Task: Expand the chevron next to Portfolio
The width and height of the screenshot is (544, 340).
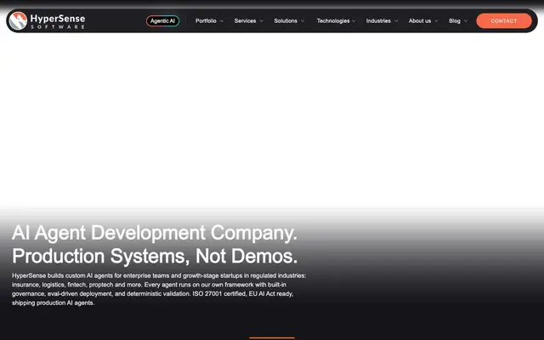Action: [x=222, y=20]
